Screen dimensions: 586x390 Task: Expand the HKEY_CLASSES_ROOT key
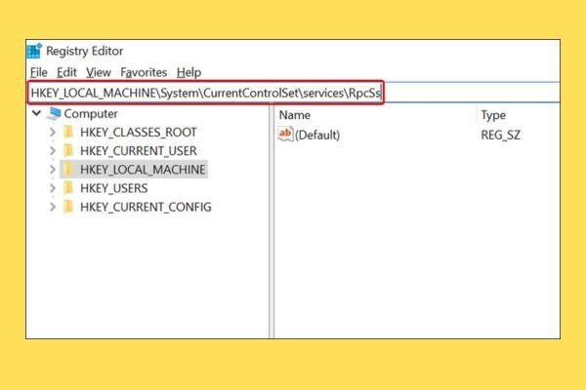point(53,133)
